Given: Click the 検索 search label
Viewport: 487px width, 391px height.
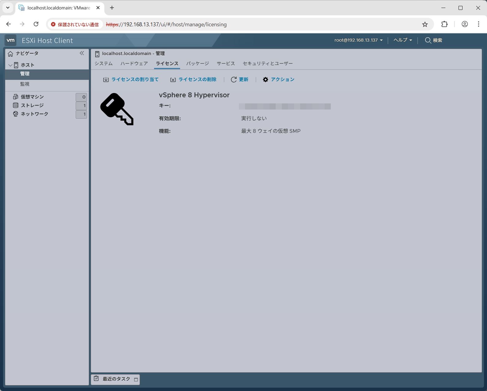Looking at the screenshot, I should point(438,40).
